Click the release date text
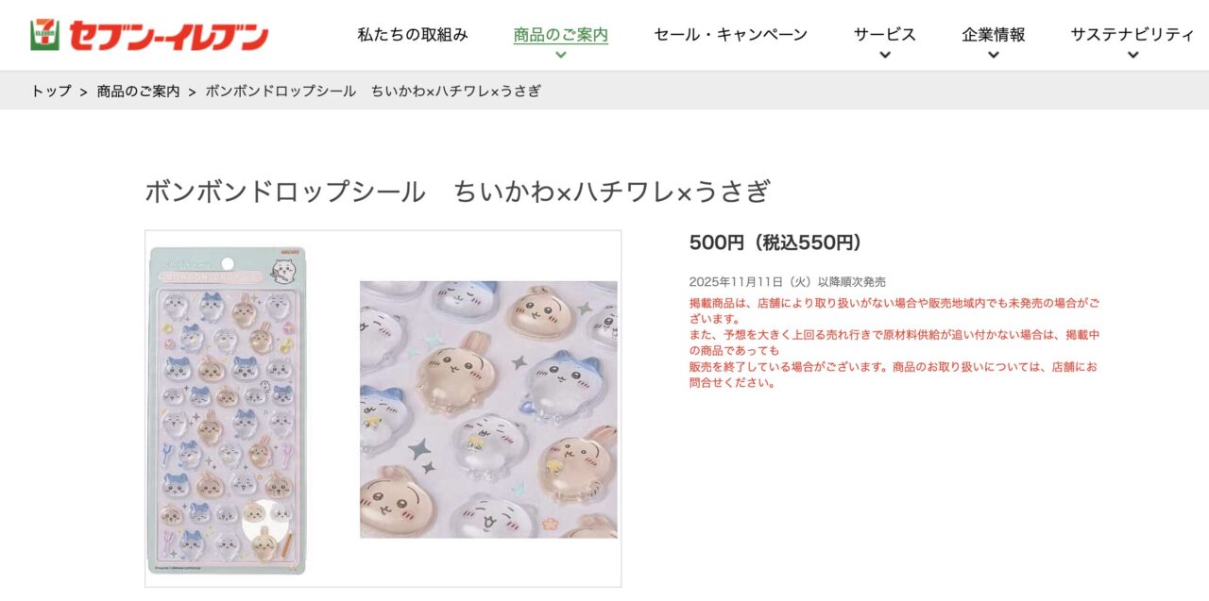 (788, 281)
